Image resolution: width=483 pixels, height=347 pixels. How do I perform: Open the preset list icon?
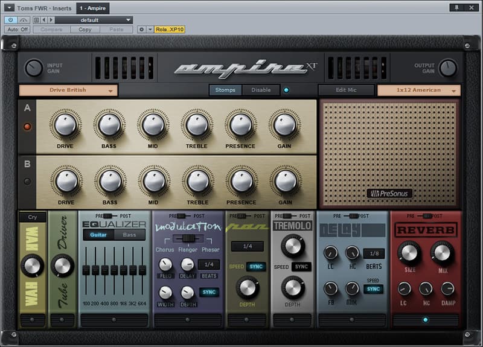36,20
